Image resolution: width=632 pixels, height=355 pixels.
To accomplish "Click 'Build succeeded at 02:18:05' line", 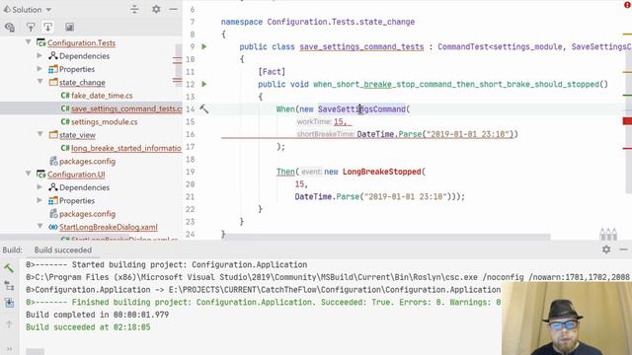I will 88,327.
